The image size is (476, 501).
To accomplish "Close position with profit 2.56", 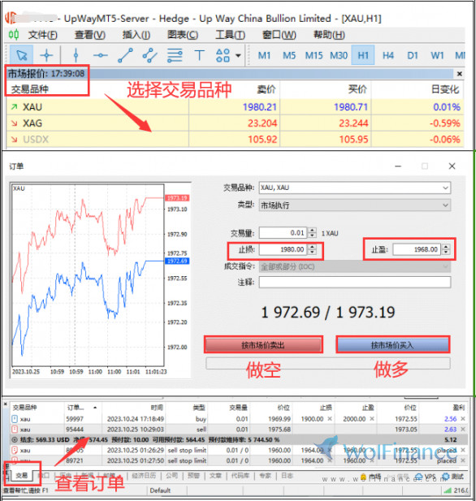I will (462, 418).
